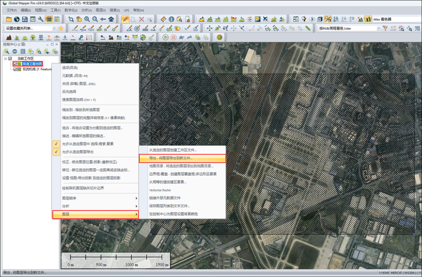This screenshot has width=422, height=277.
Task: Toggle the 双流机场 layer checkbox
Action: 15,69
